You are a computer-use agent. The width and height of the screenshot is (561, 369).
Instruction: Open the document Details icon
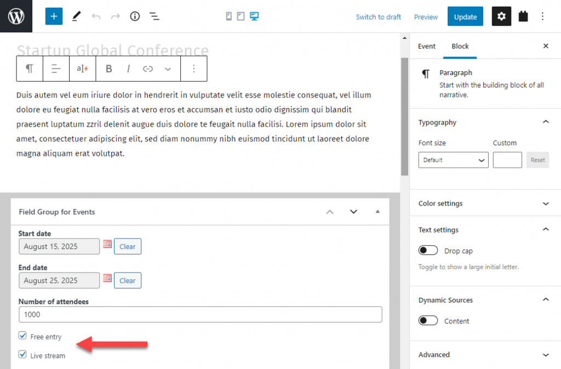(x=135, y=16)
